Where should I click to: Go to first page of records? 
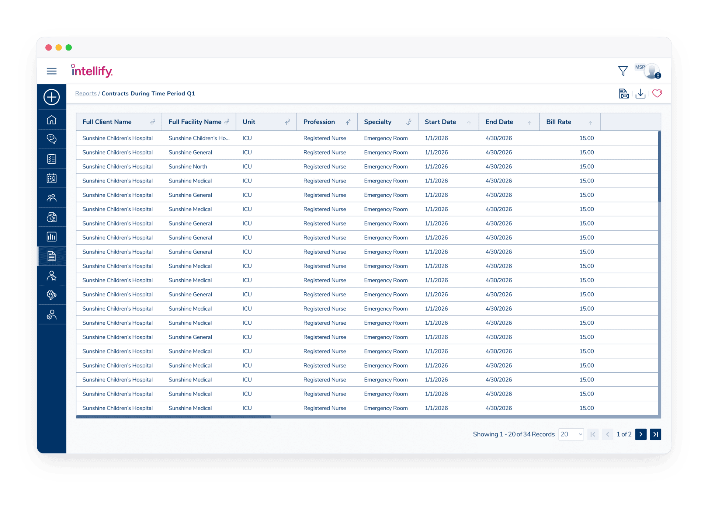pyautogui.click(x=593, y=434)
